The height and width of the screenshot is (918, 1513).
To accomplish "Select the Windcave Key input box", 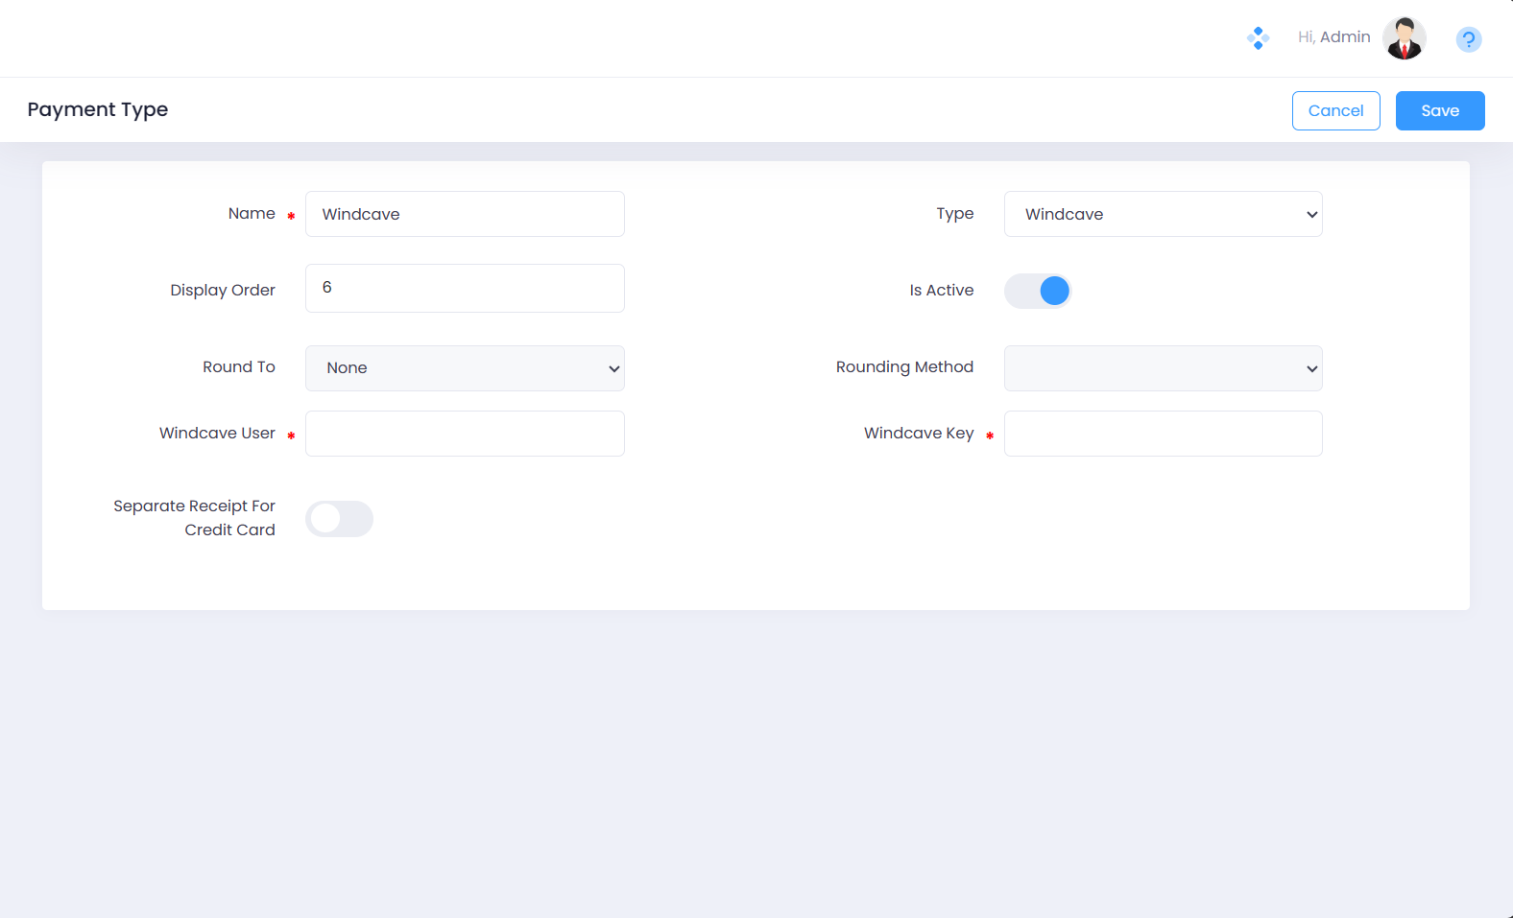I will (x=1163, y=434).
